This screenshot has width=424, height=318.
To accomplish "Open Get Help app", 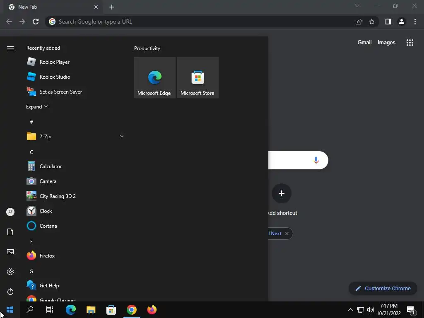I will (75, 286).
